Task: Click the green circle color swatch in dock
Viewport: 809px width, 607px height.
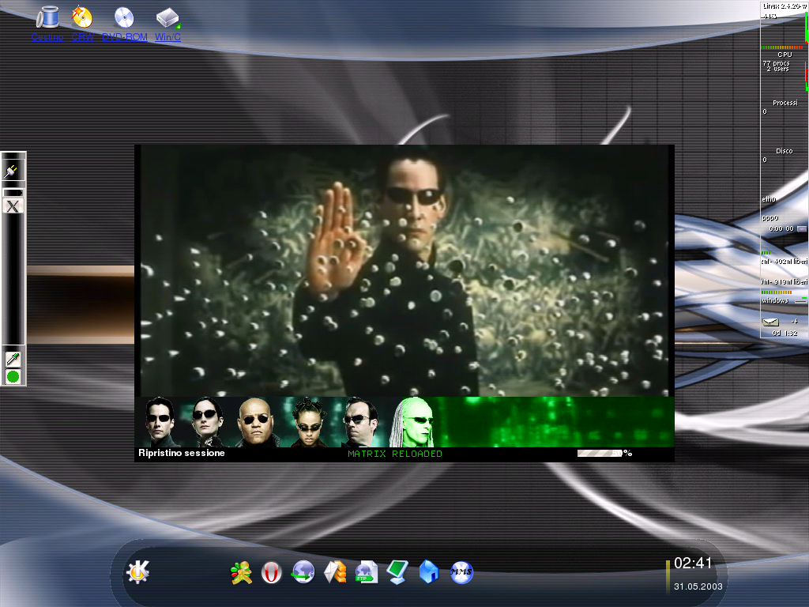Action: click(13, 377)
